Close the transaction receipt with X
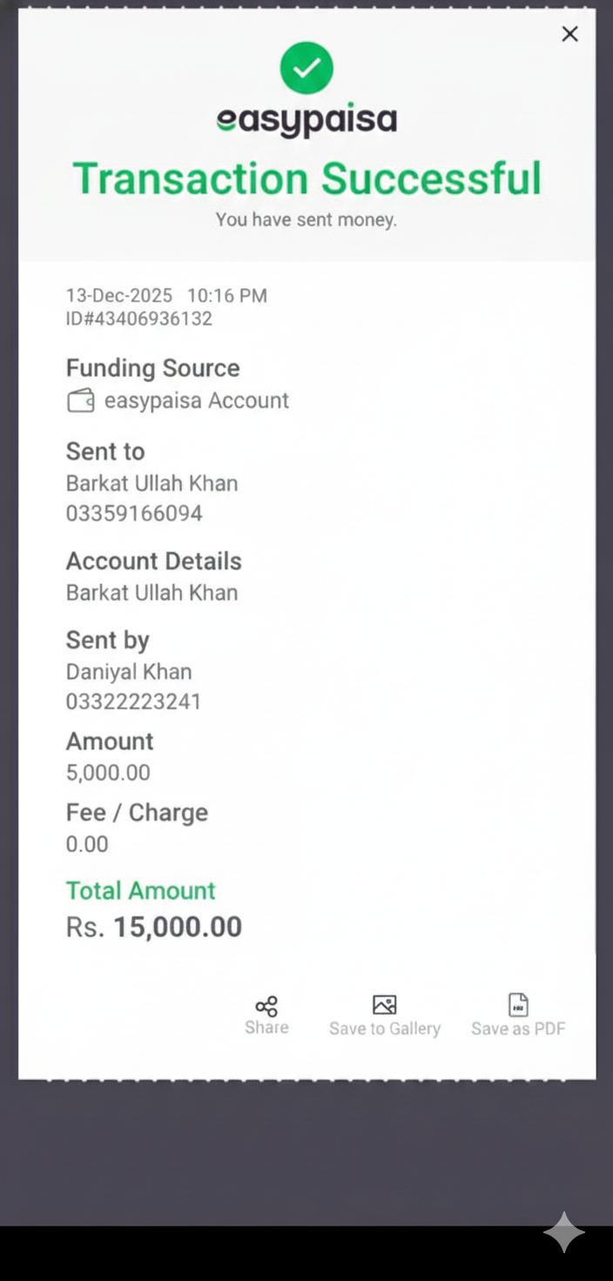The height and width of the screenshot is (1281, 613). 569,34
